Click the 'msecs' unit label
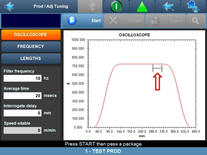The width and height of the screenshot is (207, 155). [x=50, y=96]
